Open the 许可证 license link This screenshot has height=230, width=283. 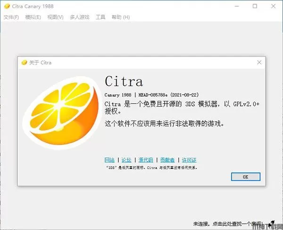(x=189, y=160)
